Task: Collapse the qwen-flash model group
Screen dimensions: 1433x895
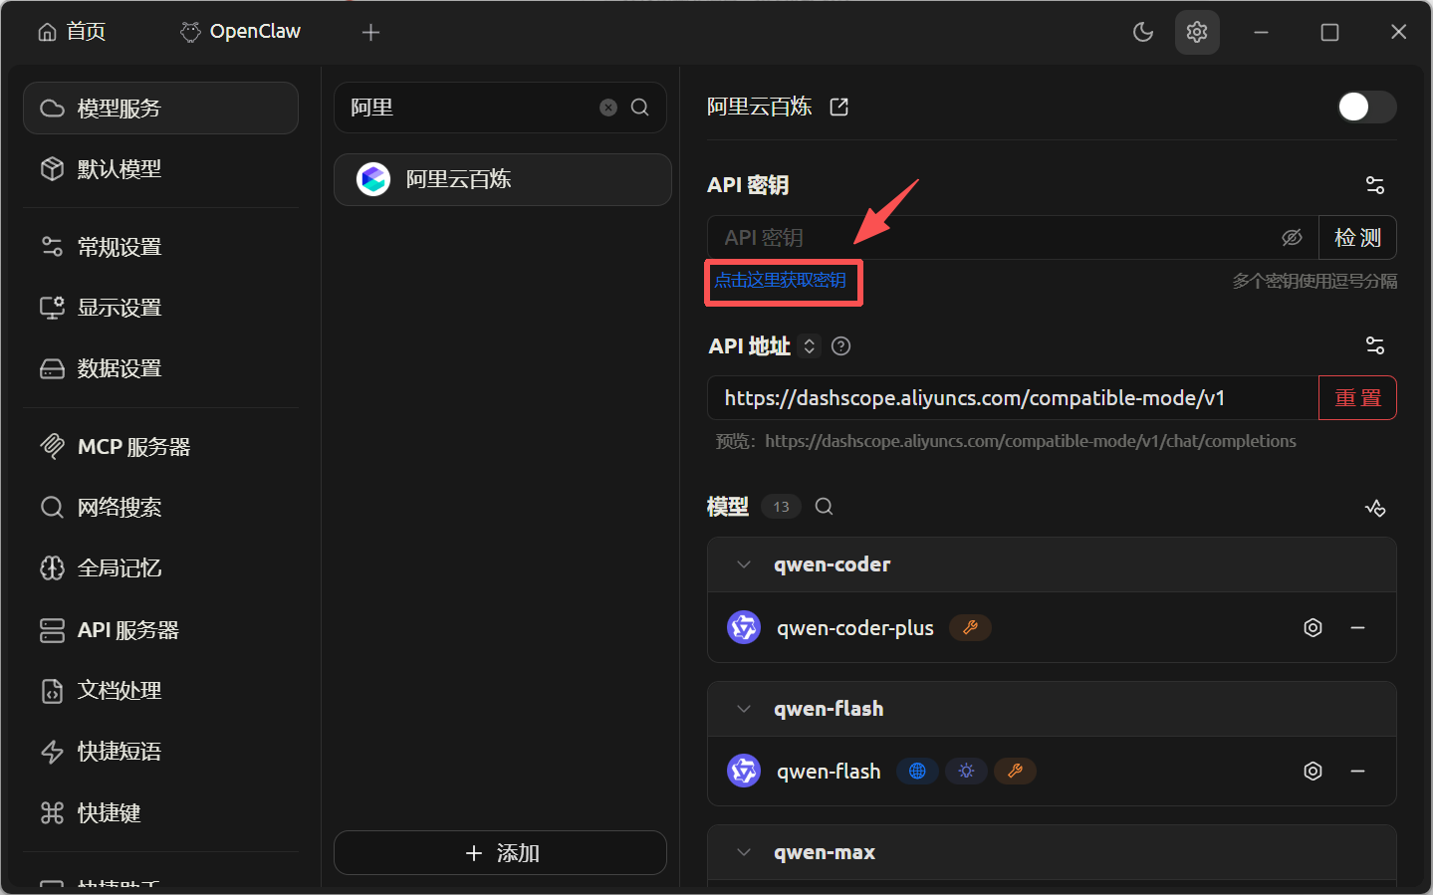Action: click(x=744, y=709)
